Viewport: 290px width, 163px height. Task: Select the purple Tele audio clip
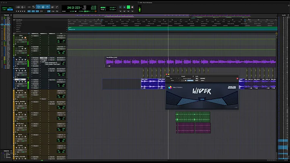pyautogui.click(x=191, y=62)
